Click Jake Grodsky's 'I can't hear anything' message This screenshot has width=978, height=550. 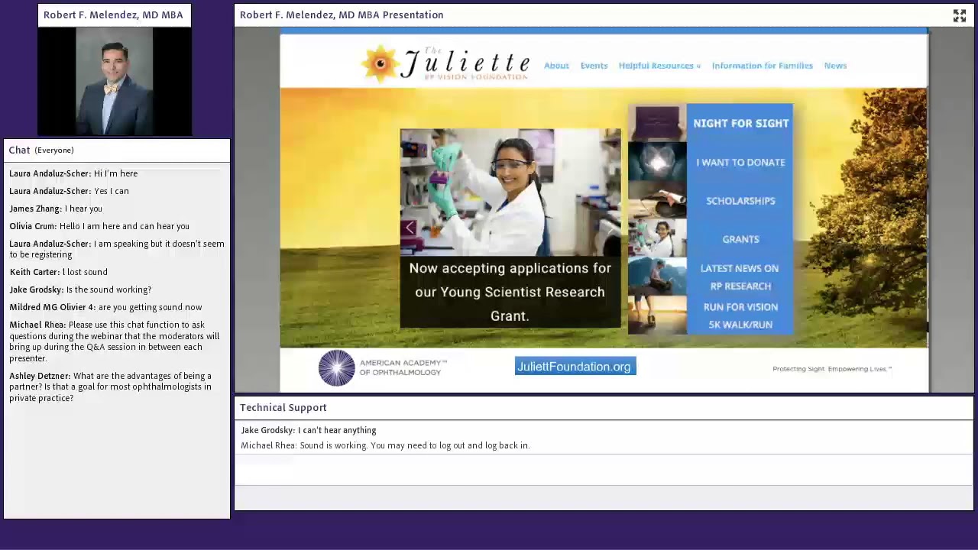(x=309, y=430)
